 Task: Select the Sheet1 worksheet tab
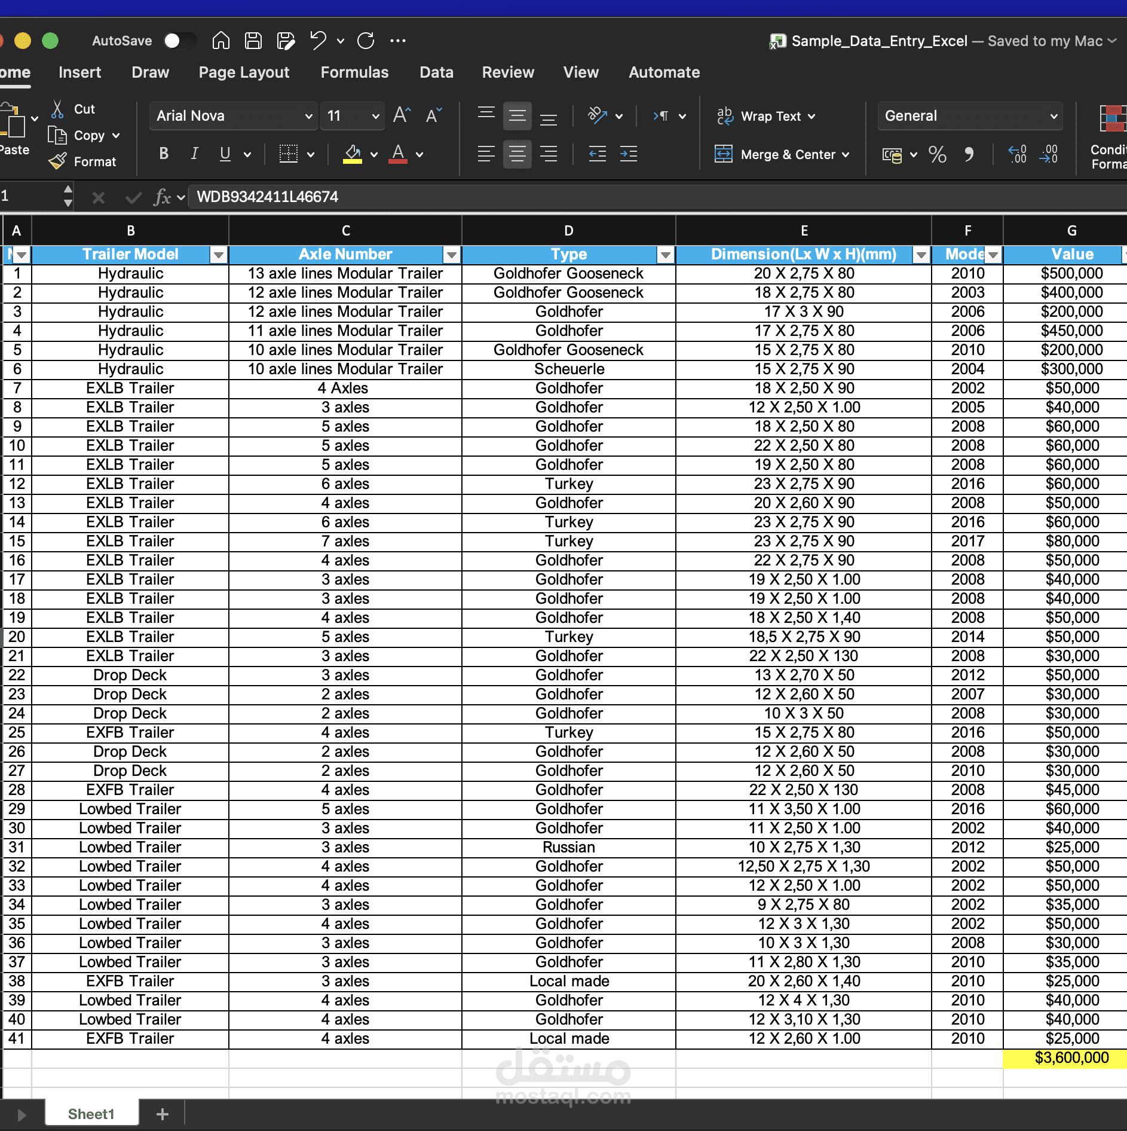coord(91,1114)
